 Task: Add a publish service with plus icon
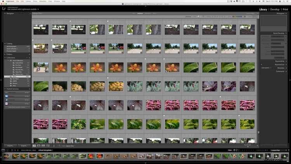coord(29,89)
